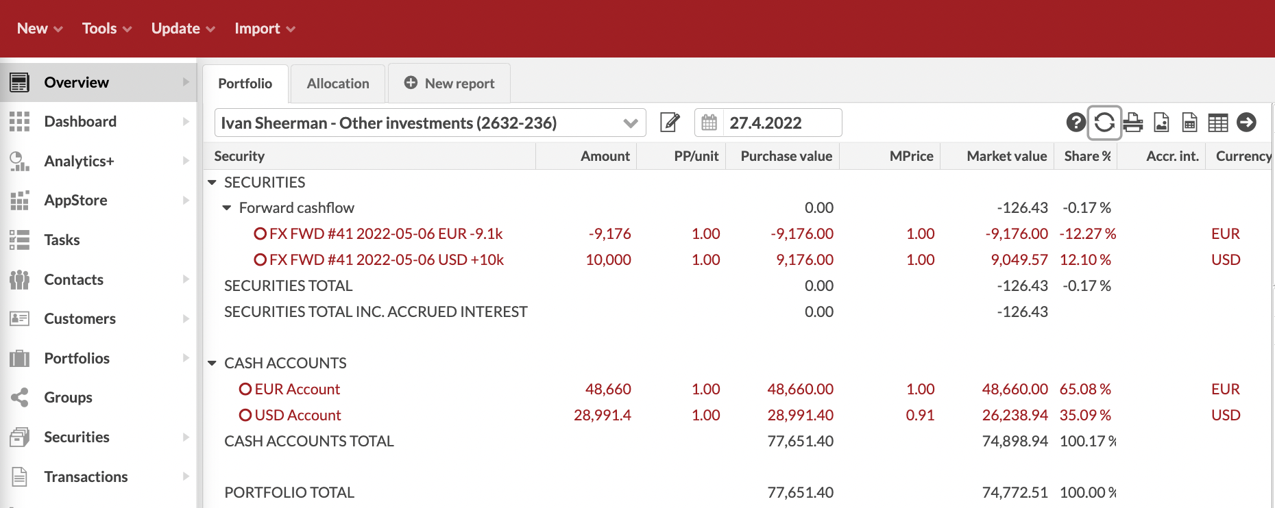Click the Transactions document icon
The height and width of the screenshot is (508, 1275).
click(x=19, y=477)
